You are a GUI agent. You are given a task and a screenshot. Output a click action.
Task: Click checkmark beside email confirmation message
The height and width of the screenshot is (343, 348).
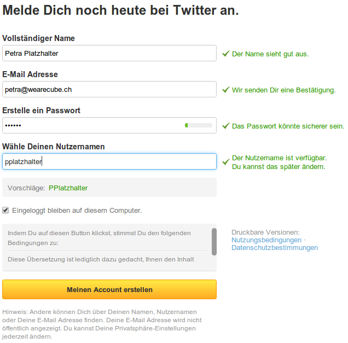(225, 90)
